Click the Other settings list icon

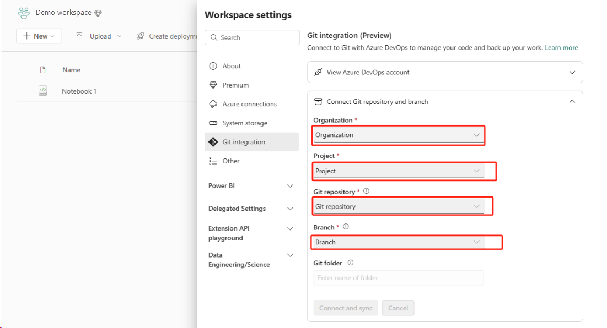point(213,161)
